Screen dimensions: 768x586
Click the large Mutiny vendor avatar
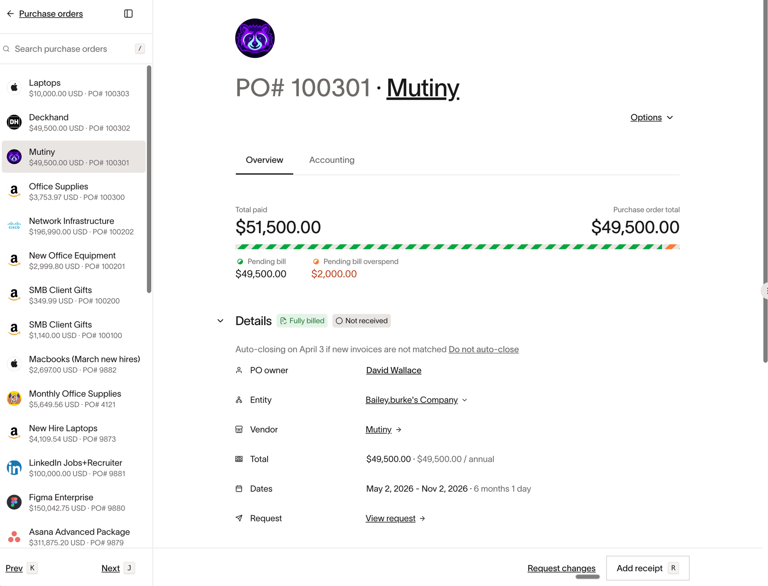pyautogui.click(x=255, y=38)
